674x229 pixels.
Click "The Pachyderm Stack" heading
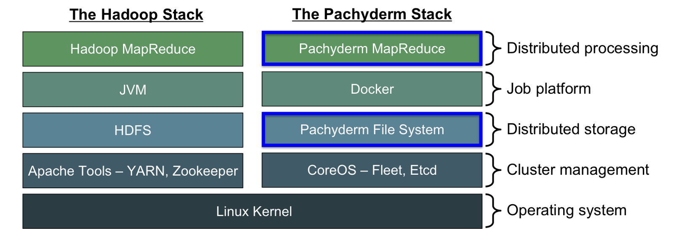372,14
